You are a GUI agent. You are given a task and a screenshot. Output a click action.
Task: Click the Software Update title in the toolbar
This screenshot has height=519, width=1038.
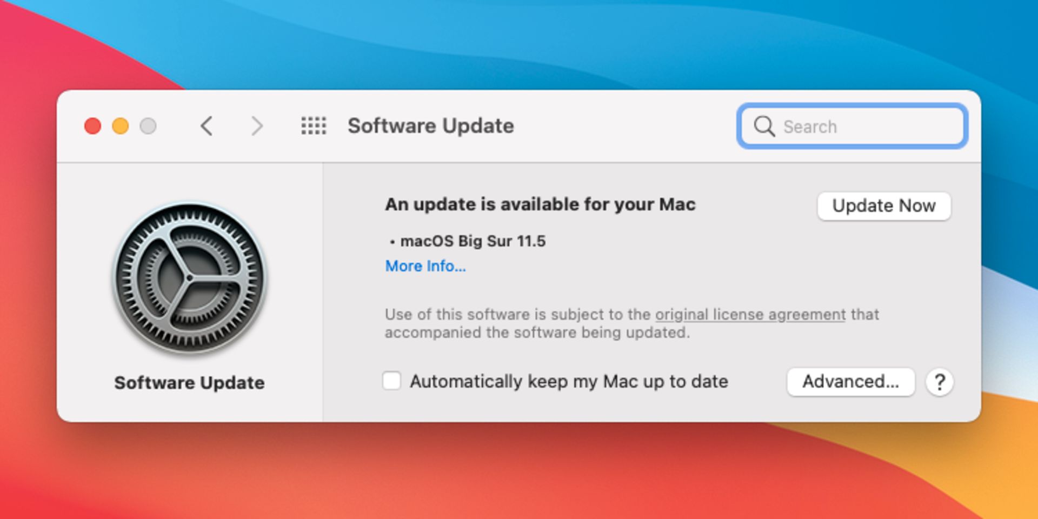pyautogui.click(x=430, y=126)
